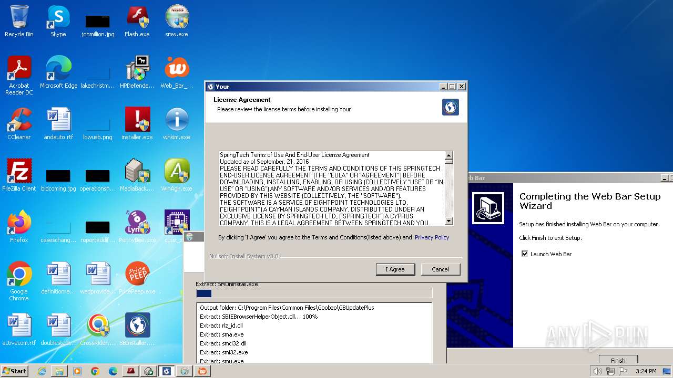
Task: Click the network tray icon
Action: (610, 371)
